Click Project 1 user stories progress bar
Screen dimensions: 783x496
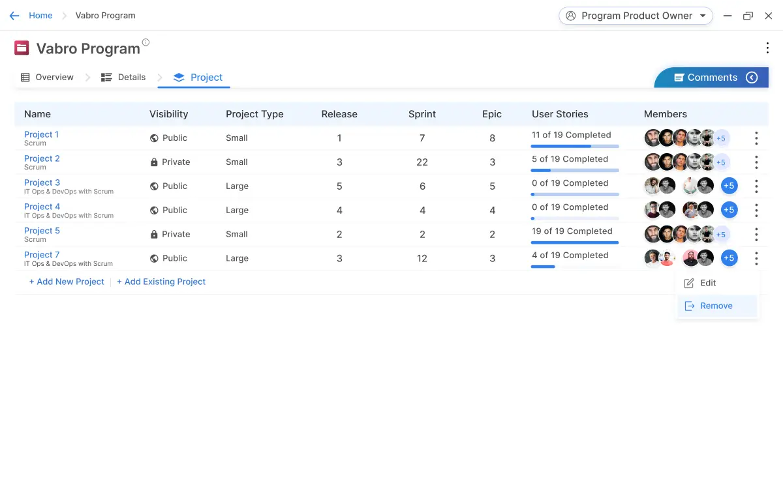(574, 146)
